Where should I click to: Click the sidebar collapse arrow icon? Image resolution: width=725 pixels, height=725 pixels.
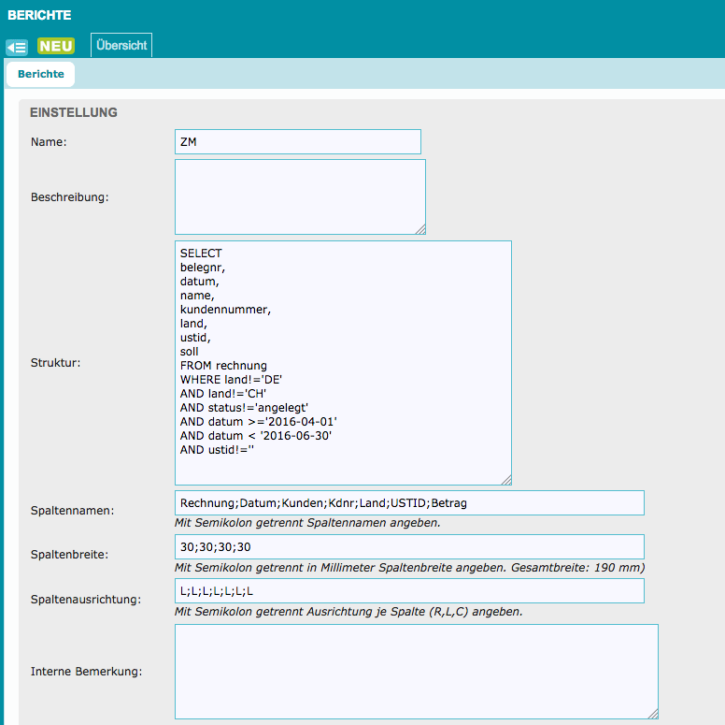click(16, 47)
